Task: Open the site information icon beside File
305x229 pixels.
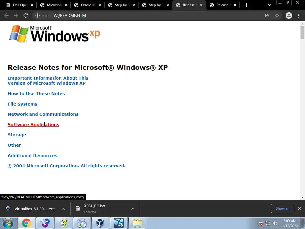Action: (x=37, y=16)
